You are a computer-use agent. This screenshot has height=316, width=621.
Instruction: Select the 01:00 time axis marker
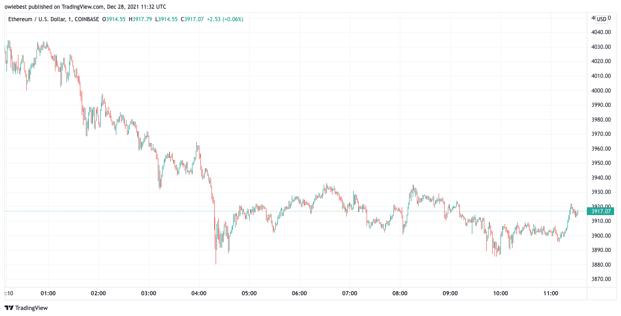click(x=48, y=293)
